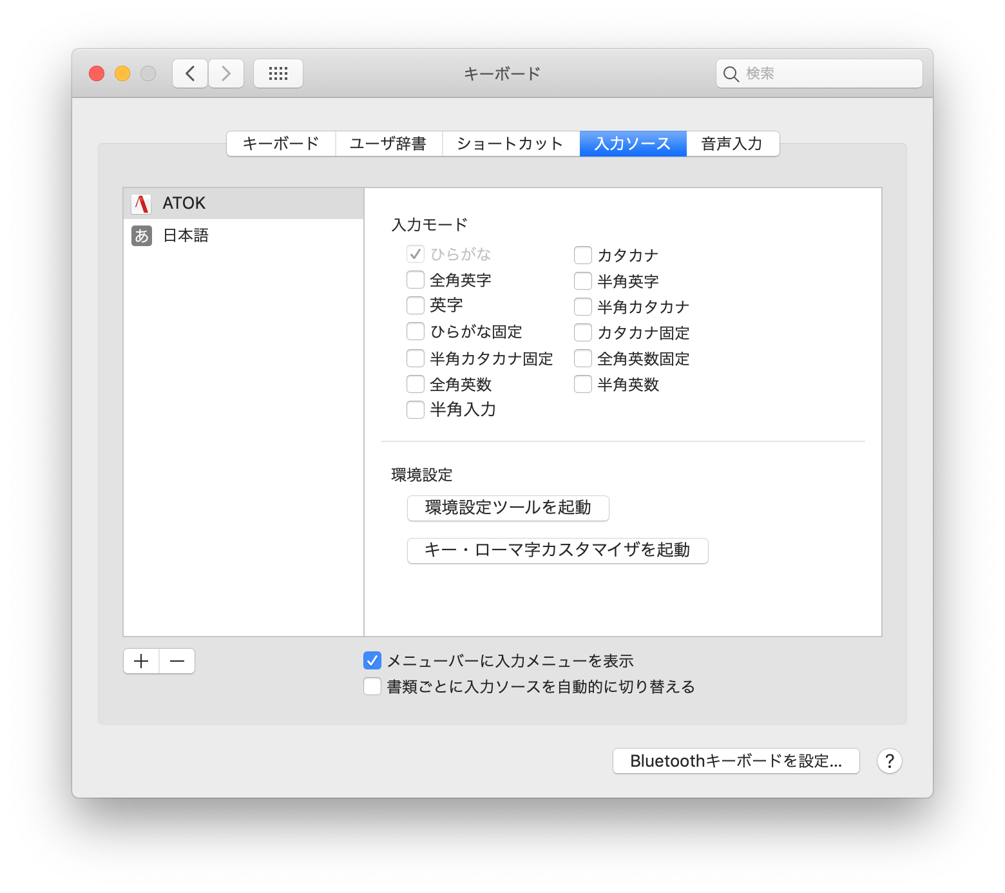Minimize the Keyboard window with yellow button
This screenshot has width=1005, height=893.
pos(122,73)
